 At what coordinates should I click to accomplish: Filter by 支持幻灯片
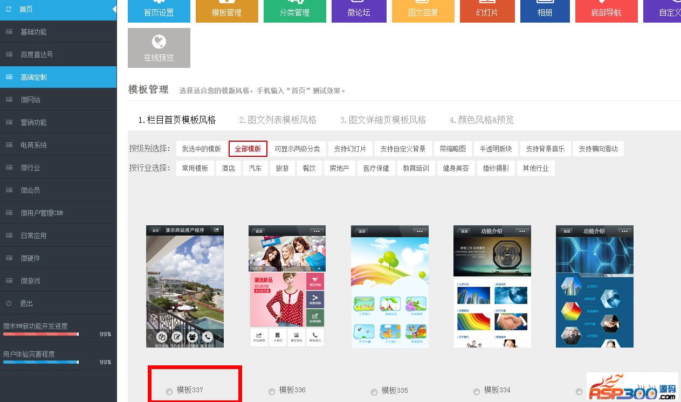pyautogui.click(x=350, y=149)
